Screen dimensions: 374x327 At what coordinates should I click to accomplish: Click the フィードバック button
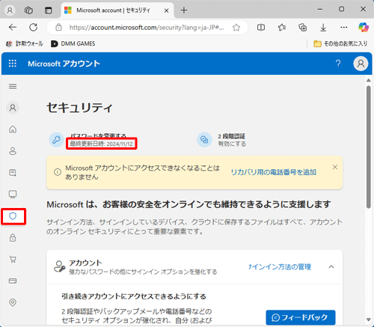click(301, 317)
